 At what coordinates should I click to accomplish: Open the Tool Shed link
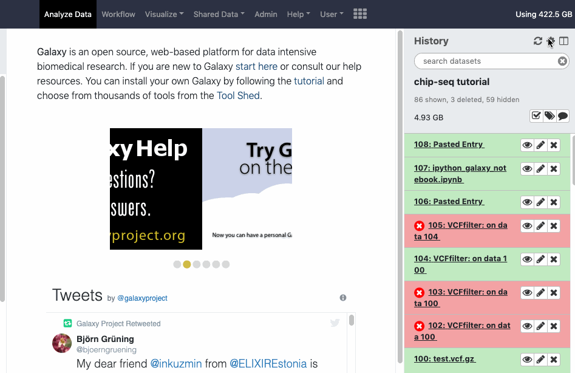click(x=238, y=95)
